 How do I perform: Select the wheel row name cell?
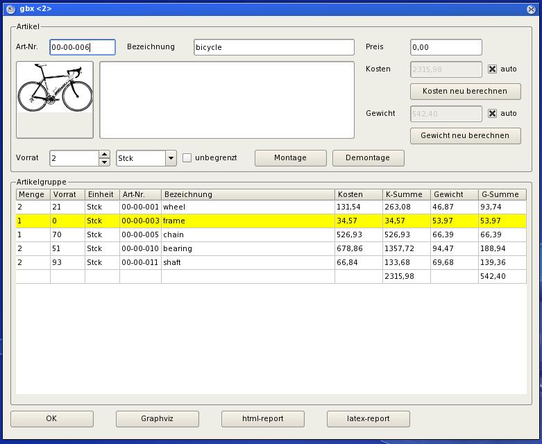coord(248,207)
